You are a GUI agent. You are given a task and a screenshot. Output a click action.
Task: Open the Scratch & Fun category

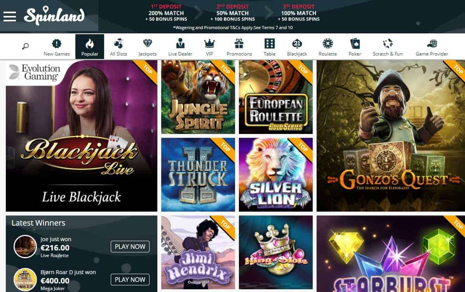[388, 47]
